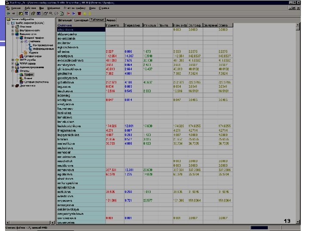
Task: Click the tree pane's right scroll arrow
Action: (x=53, y=222)
